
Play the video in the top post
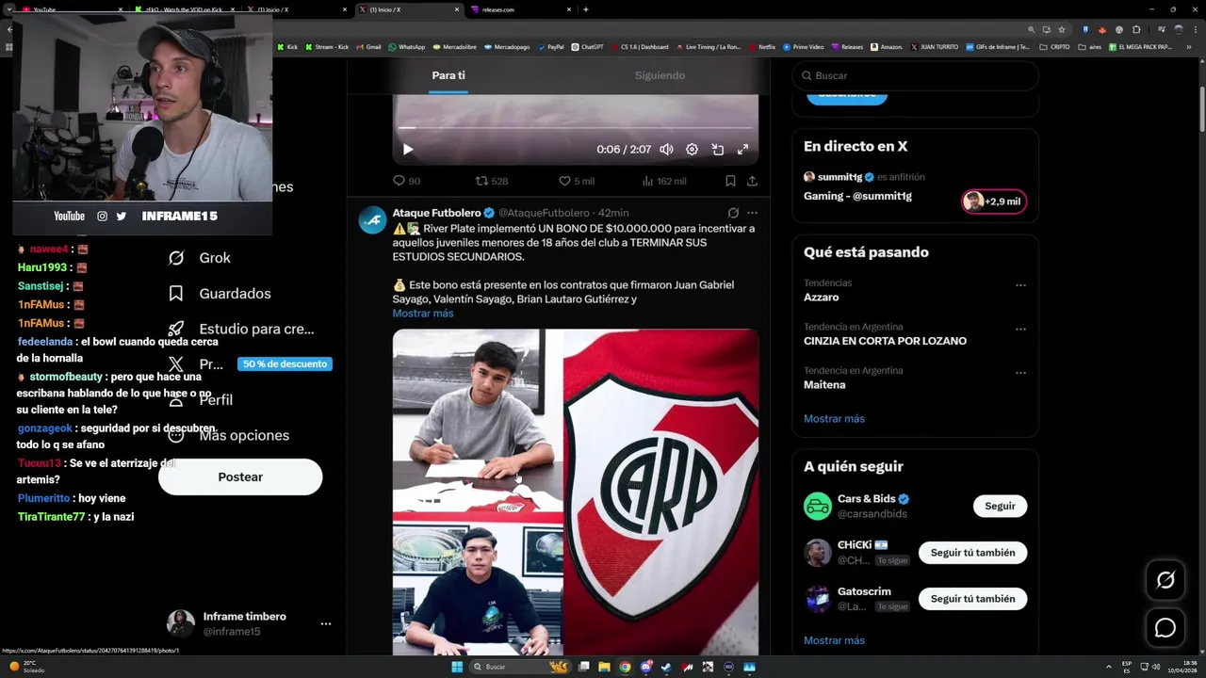pos(408,149)
